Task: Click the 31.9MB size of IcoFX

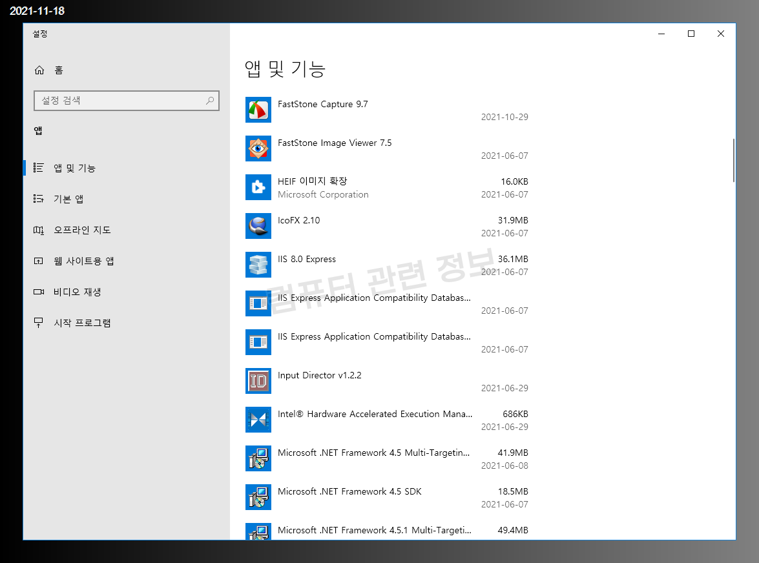Action: (x=513, y=220)
